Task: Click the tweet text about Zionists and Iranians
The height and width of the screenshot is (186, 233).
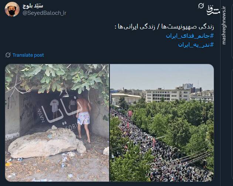Action: 164,27
